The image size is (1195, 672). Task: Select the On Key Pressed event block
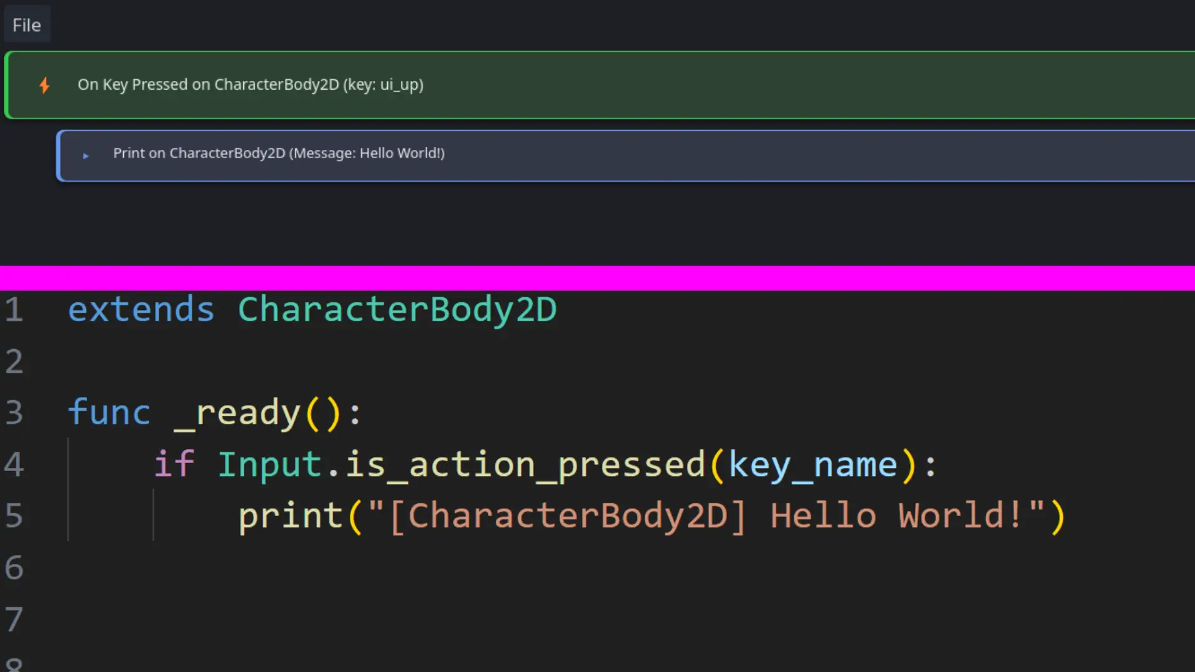pos(250,85)
